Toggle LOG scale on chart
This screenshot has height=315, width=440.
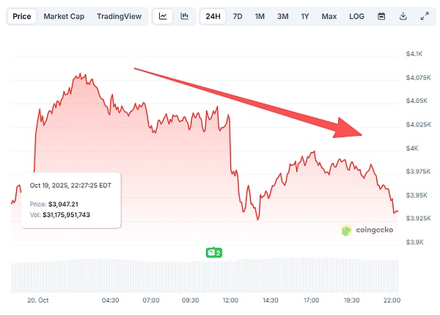[x=356, y=15]
